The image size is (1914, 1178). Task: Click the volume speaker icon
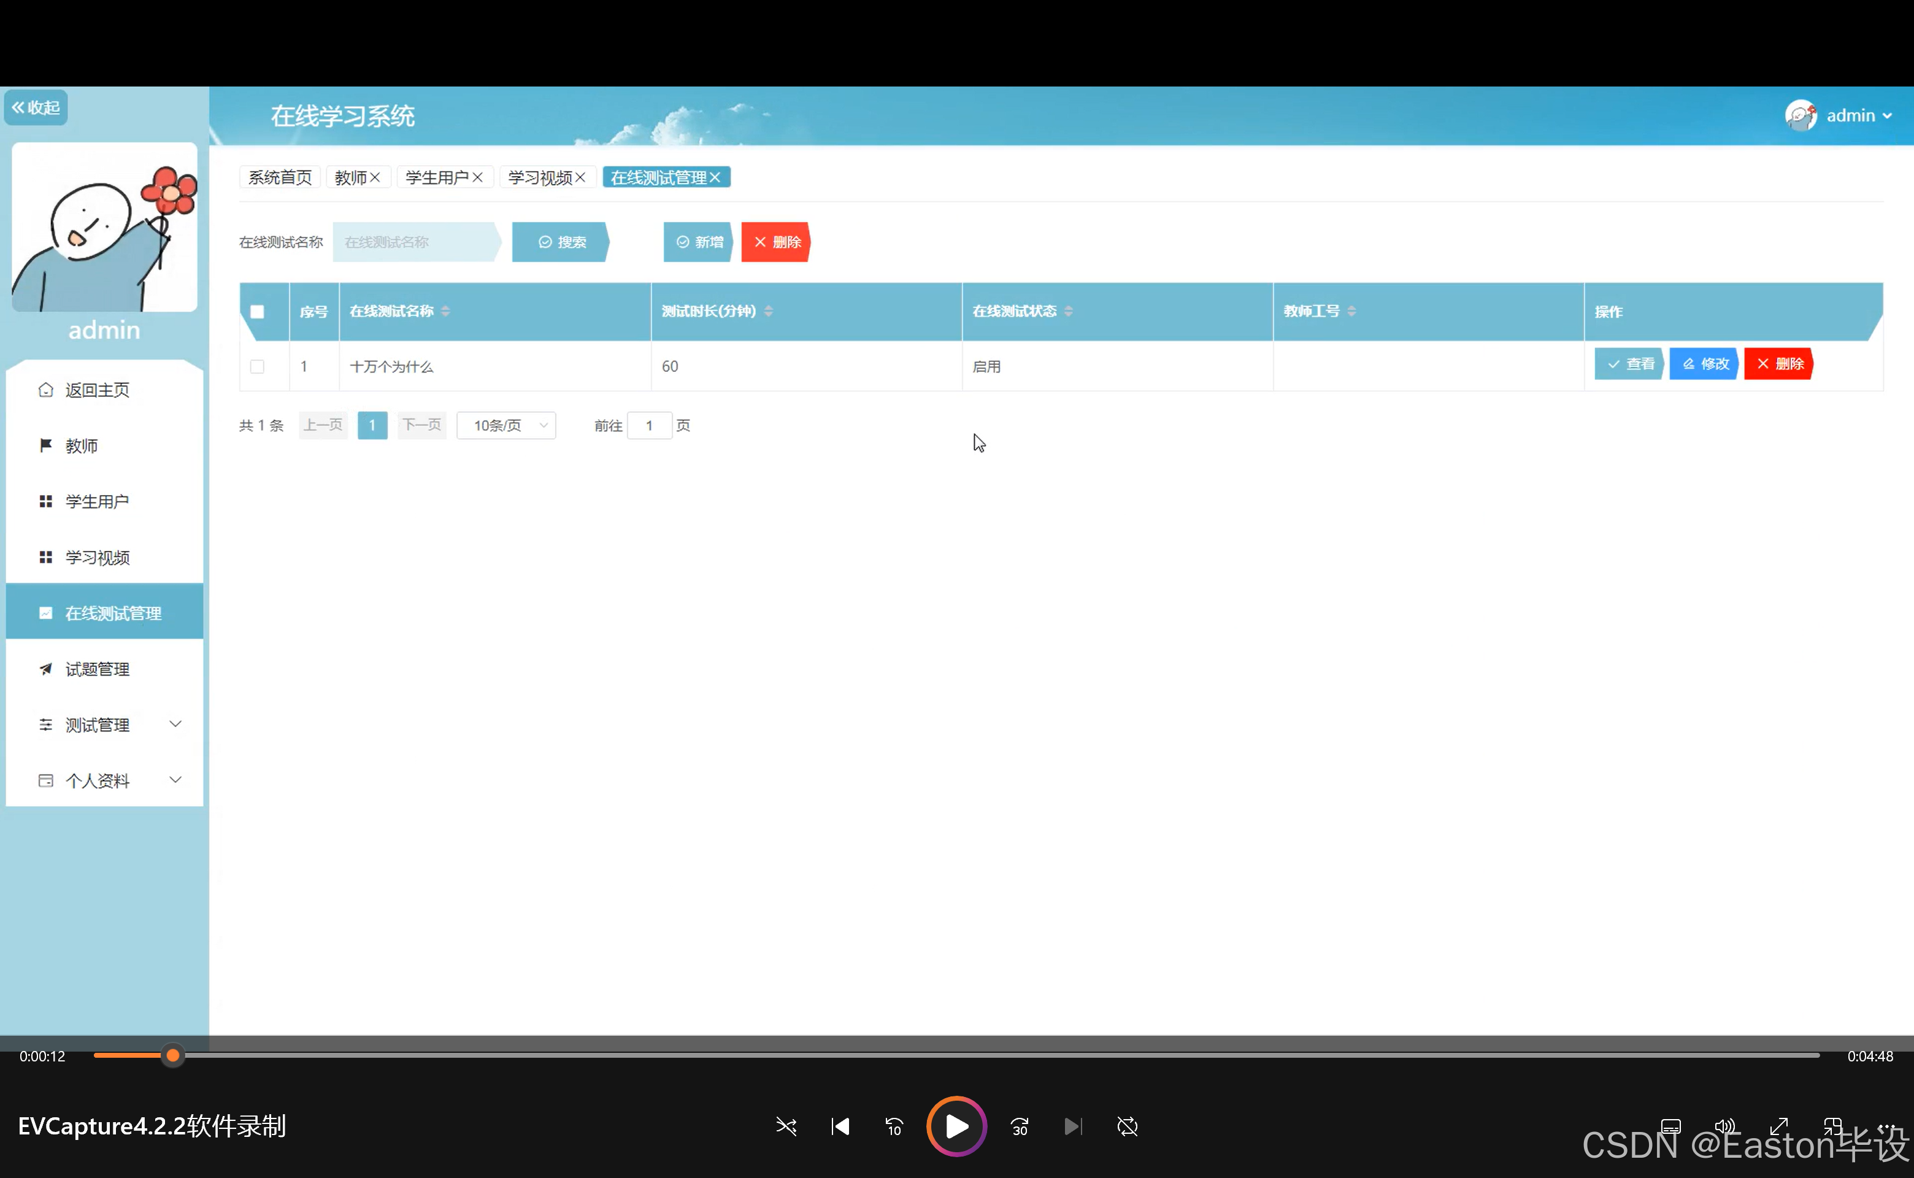1724,1126
